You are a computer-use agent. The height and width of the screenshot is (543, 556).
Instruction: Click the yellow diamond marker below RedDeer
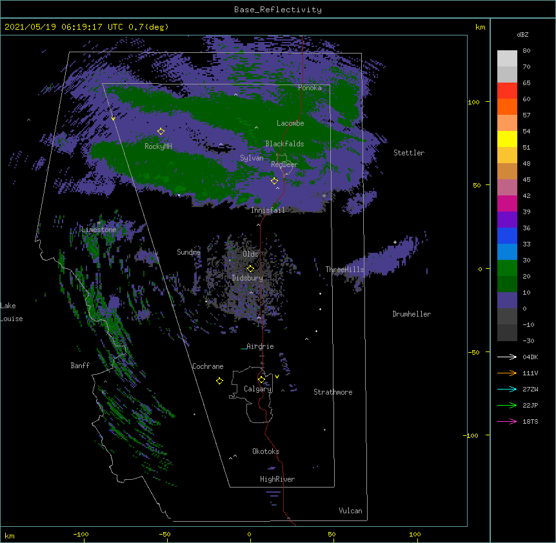(x=274, y=181)
